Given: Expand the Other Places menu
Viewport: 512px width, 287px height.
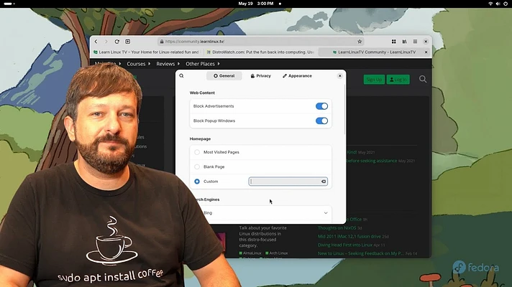Looking at the screenshot, I should click(x=203, y=64).
